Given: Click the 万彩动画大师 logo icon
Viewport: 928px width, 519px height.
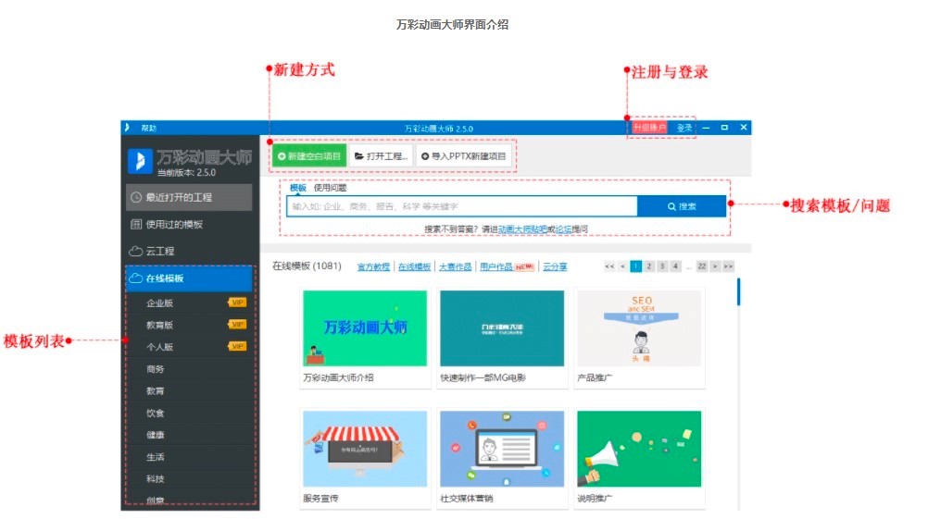Looking at the screenshot, I should coord(139,160).
